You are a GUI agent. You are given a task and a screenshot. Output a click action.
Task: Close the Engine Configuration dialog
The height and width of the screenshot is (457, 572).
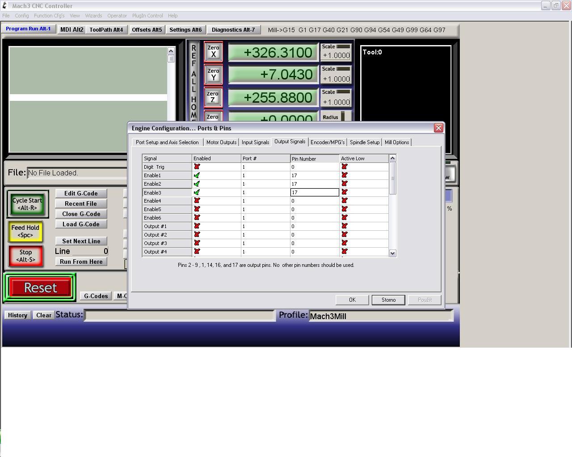438,128
